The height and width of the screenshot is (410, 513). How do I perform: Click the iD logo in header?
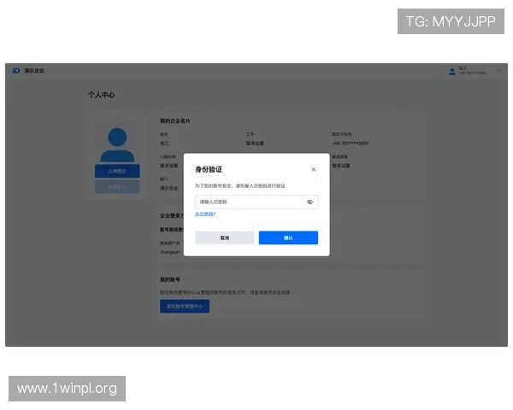coord(16,71)
